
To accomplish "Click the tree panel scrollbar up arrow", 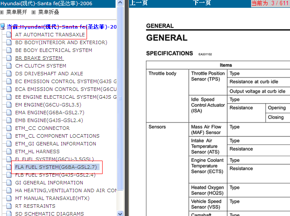I will [120, 3].
